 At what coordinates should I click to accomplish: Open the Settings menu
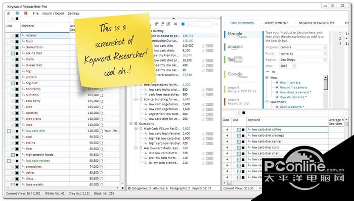(74, 14)
